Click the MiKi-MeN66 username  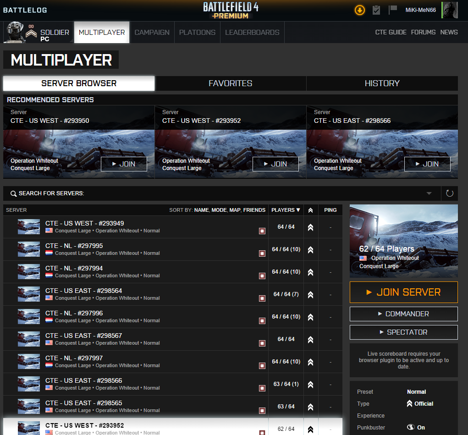[x=420, y=10]
